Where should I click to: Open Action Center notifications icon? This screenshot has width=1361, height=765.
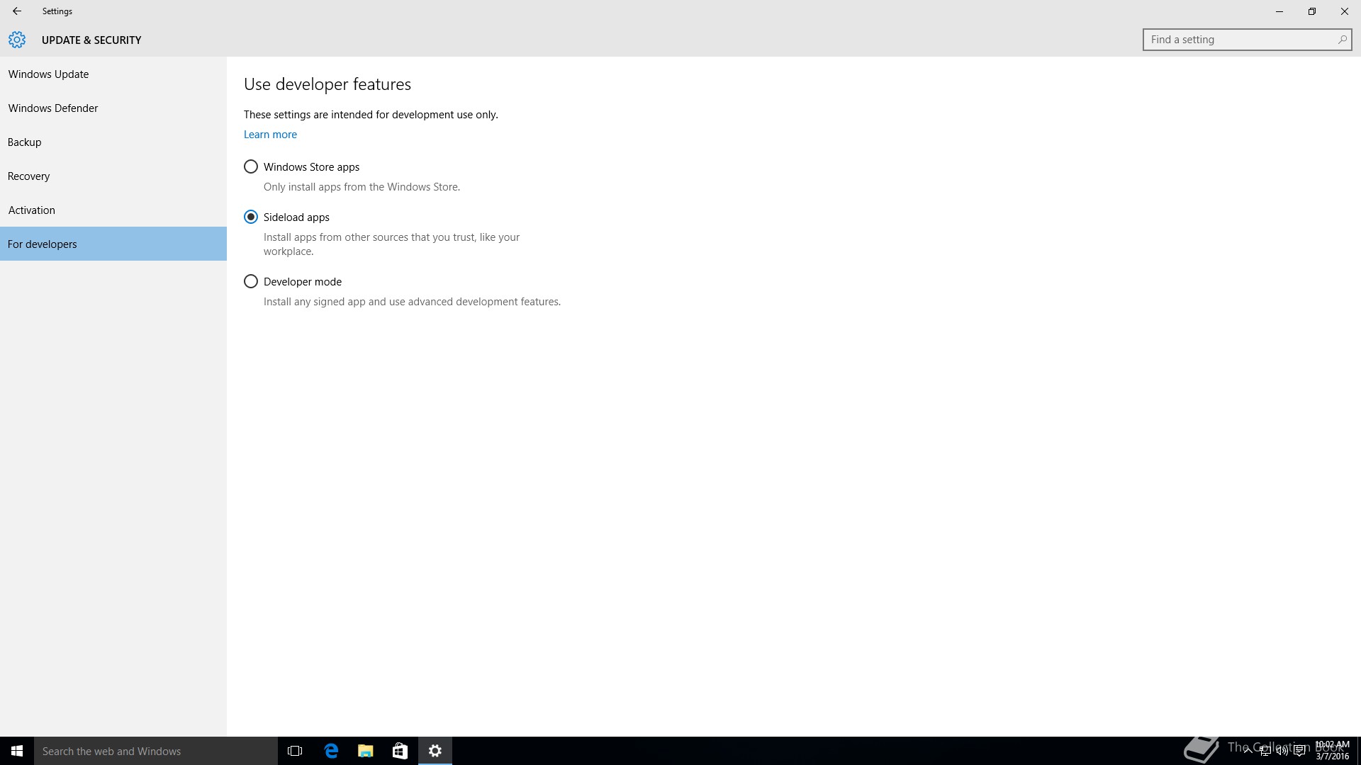[1299, 751]
